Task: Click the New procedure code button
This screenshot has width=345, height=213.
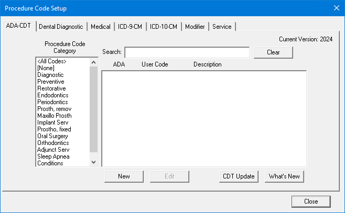Action: pos(124,176)
